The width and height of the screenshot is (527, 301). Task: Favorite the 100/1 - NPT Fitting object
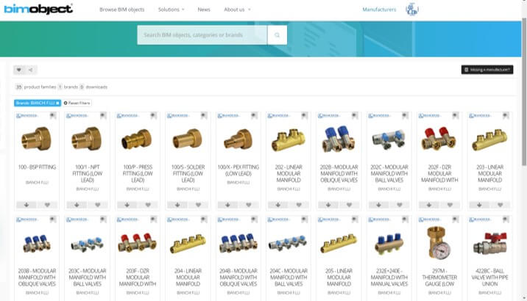97,205
